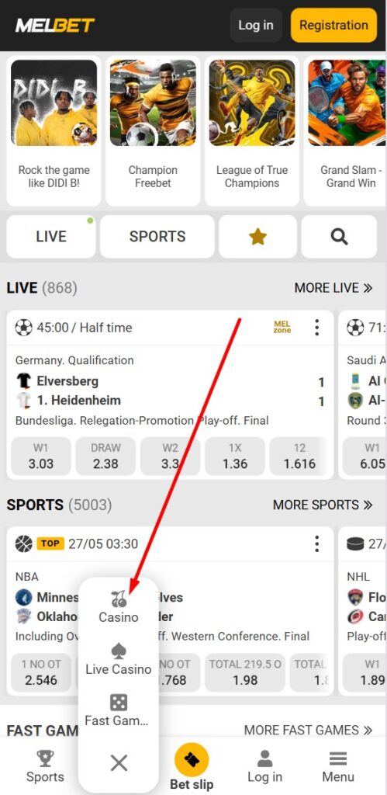This screenshot has height=795, width=387.
Task: Open the hamburger Menu icon
Action: coord(338,759)
